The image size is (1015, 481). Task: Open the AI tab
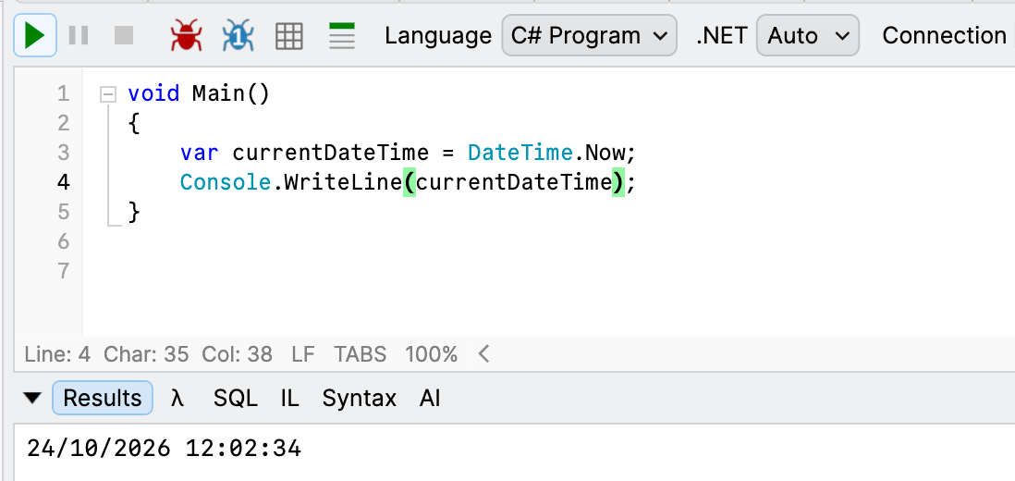coord(430,398)
